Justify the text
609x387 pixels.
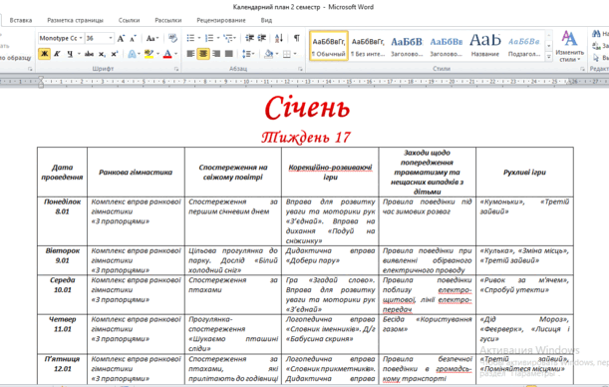[x=229, y=54]
